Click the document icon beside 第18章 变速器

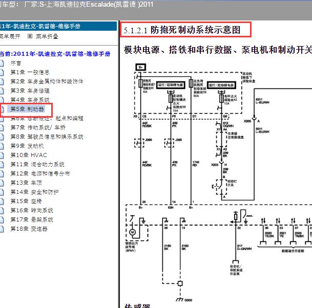(2, 229)
